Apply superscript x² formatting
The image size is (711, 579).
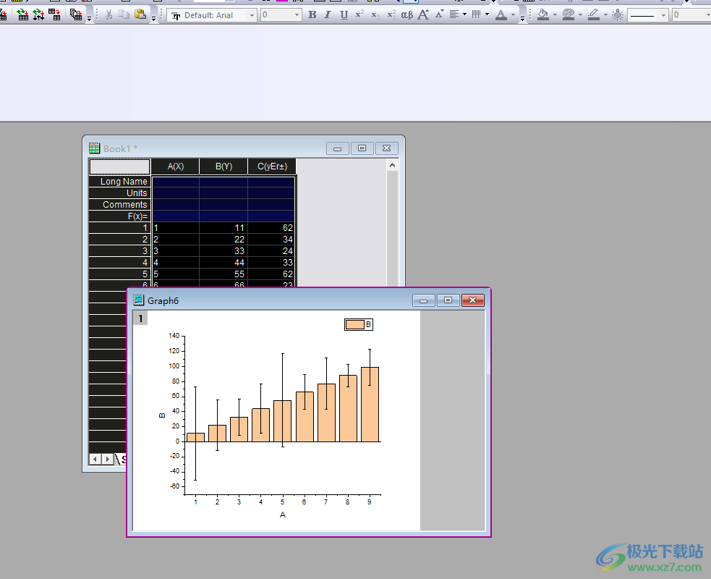point(359,15)
